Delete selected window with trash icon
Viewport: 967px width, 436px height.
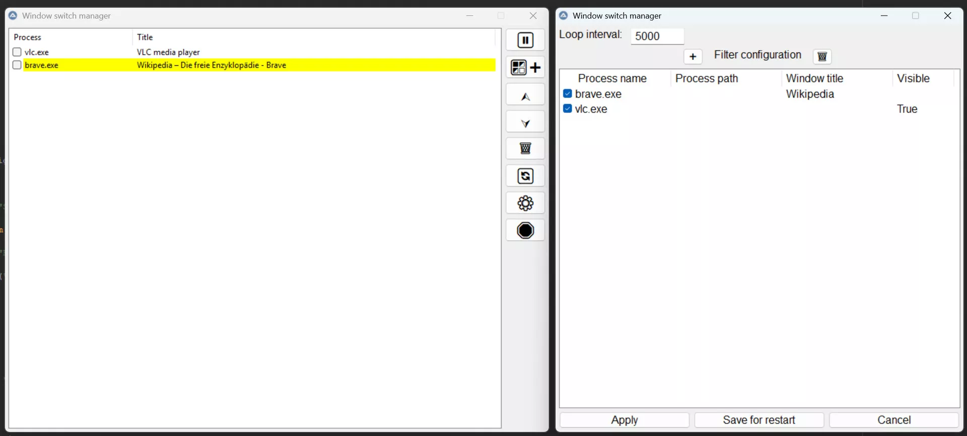point(525,149)
